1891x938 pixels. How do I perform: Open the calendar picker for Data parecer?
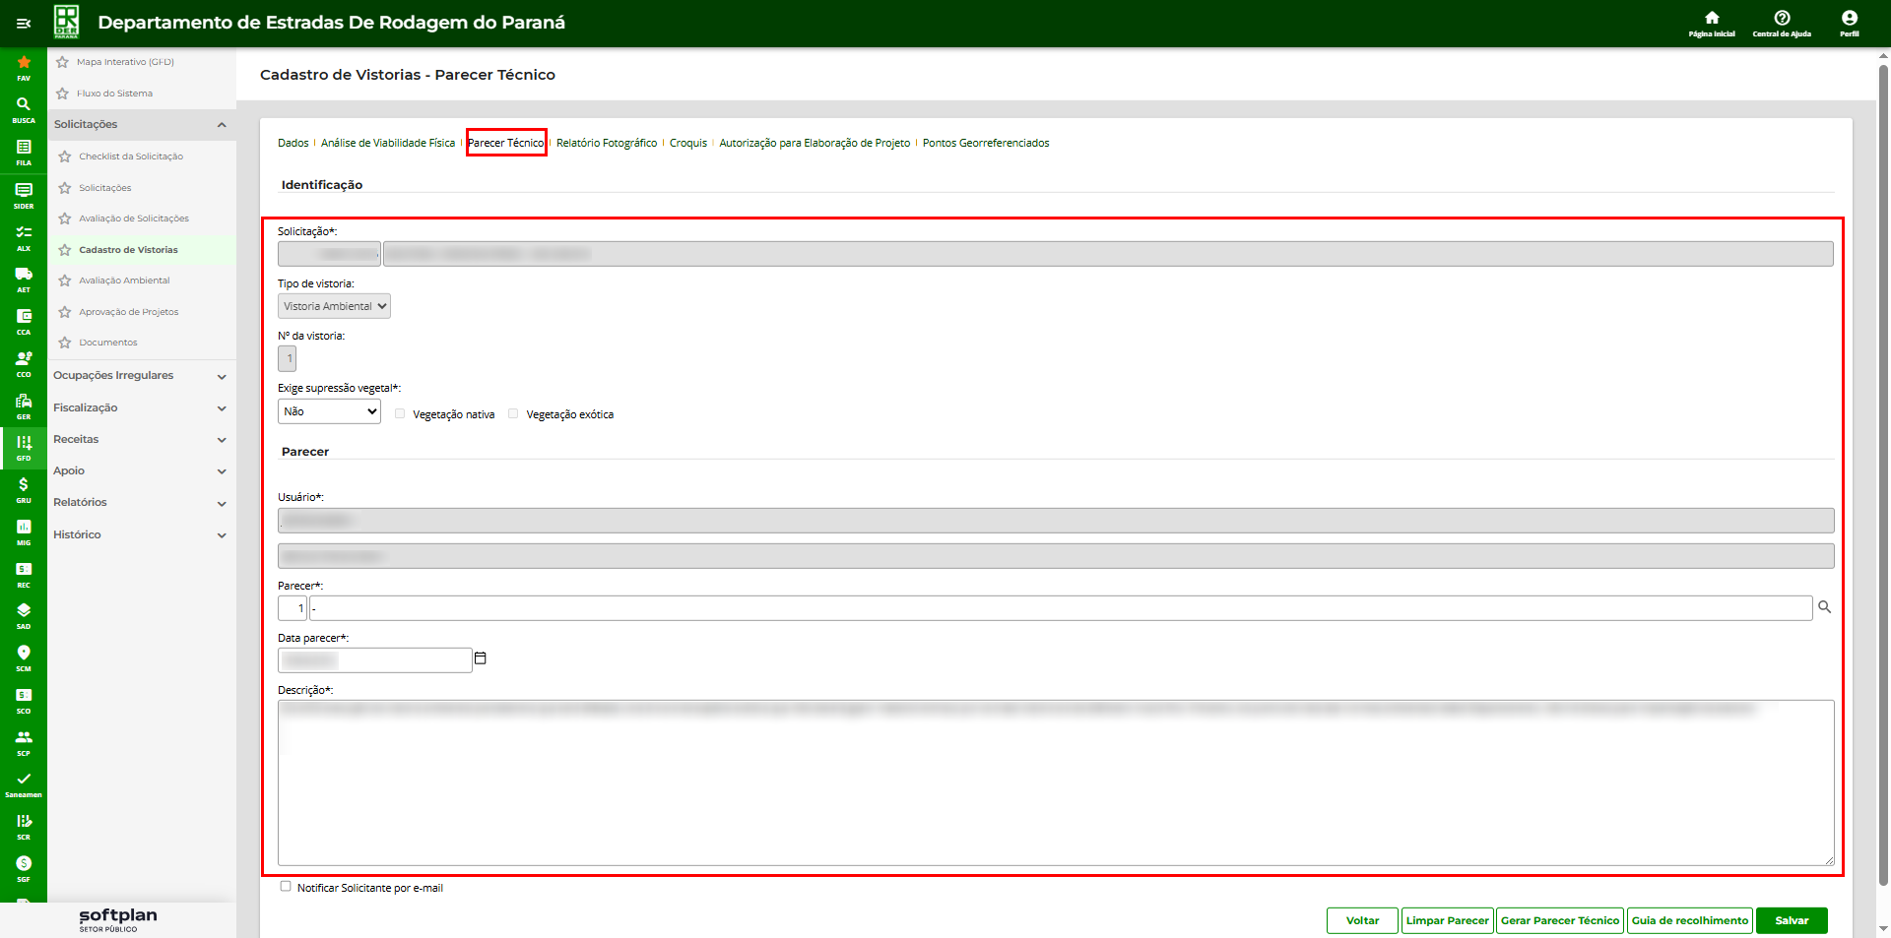pyautogui.click(x=481, y=658)
